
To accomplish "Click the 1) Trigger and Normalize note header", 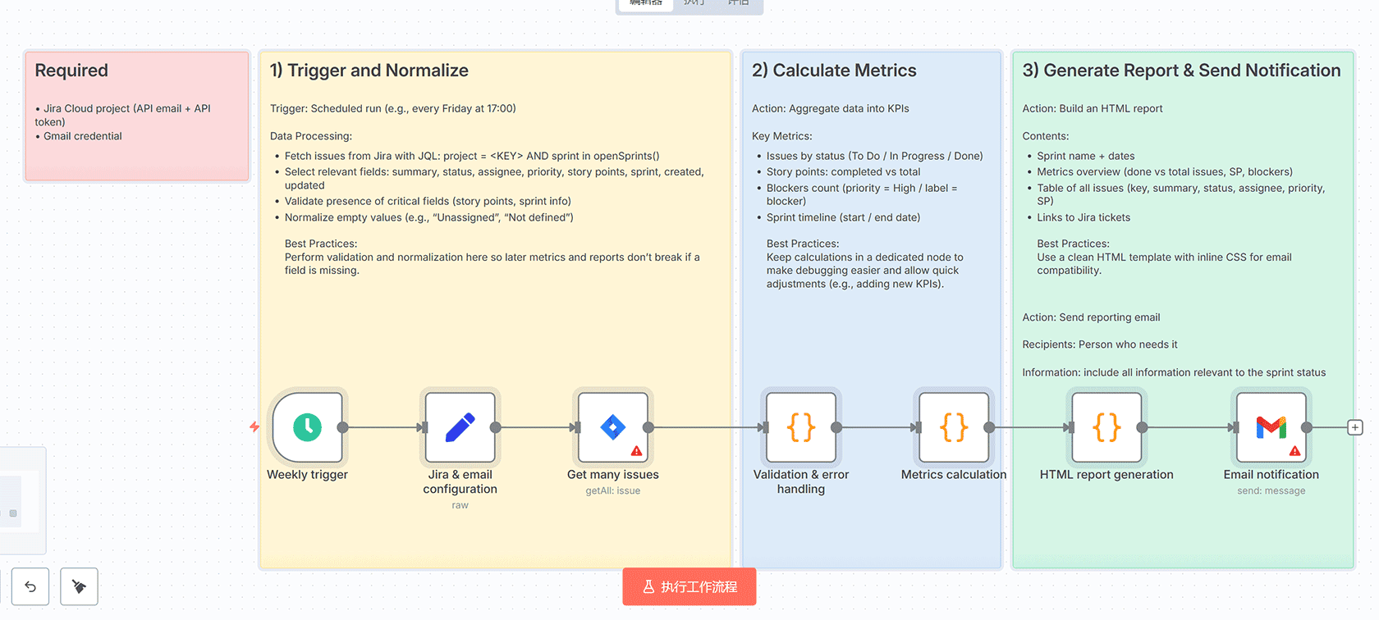I will pos(369,71).
